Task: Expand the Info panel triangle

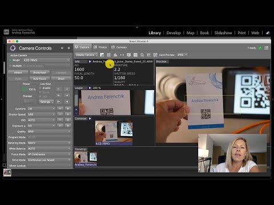Action: (x=90, y=61)
